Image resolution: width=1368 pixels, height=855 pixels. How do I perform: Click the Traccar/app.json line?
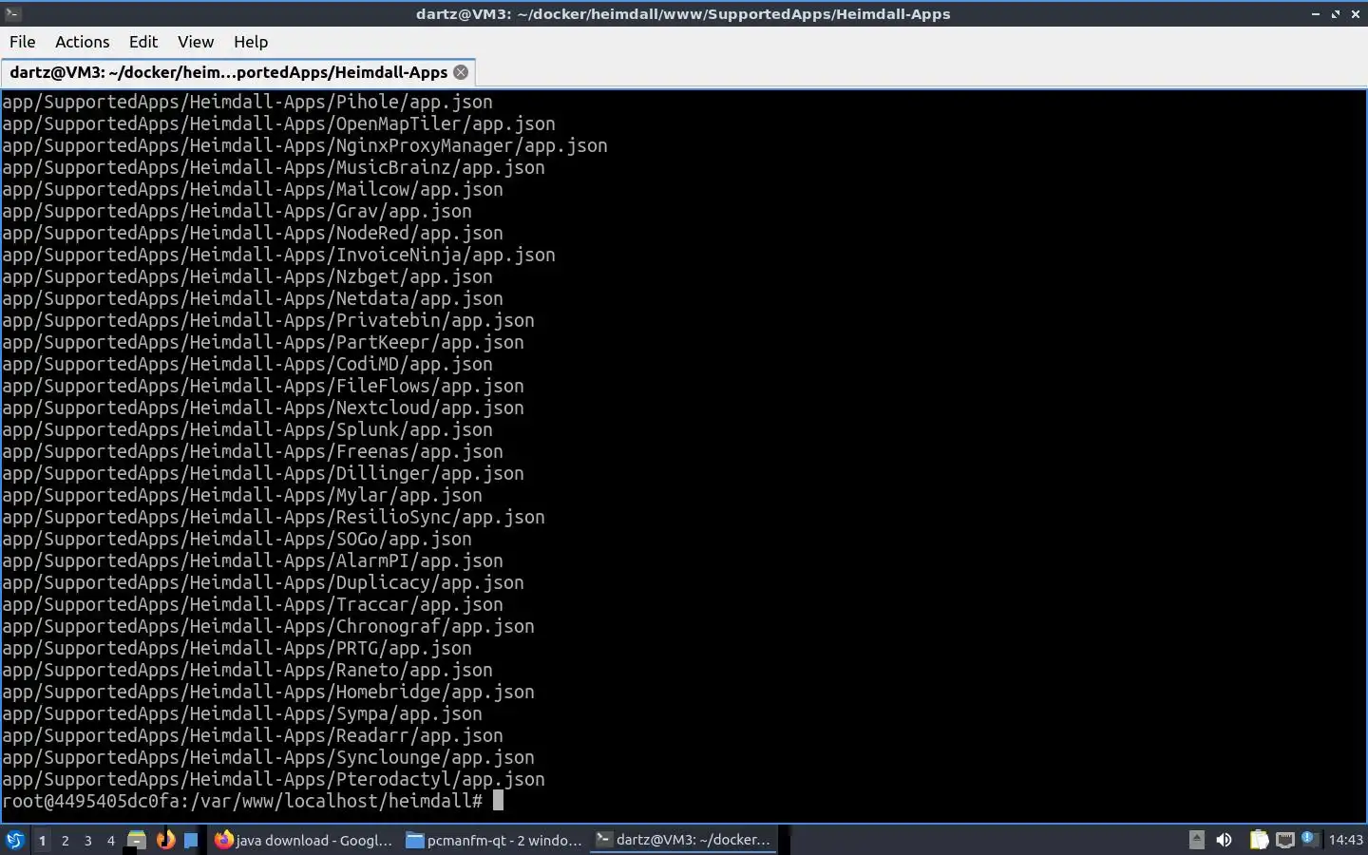point(253,604)
